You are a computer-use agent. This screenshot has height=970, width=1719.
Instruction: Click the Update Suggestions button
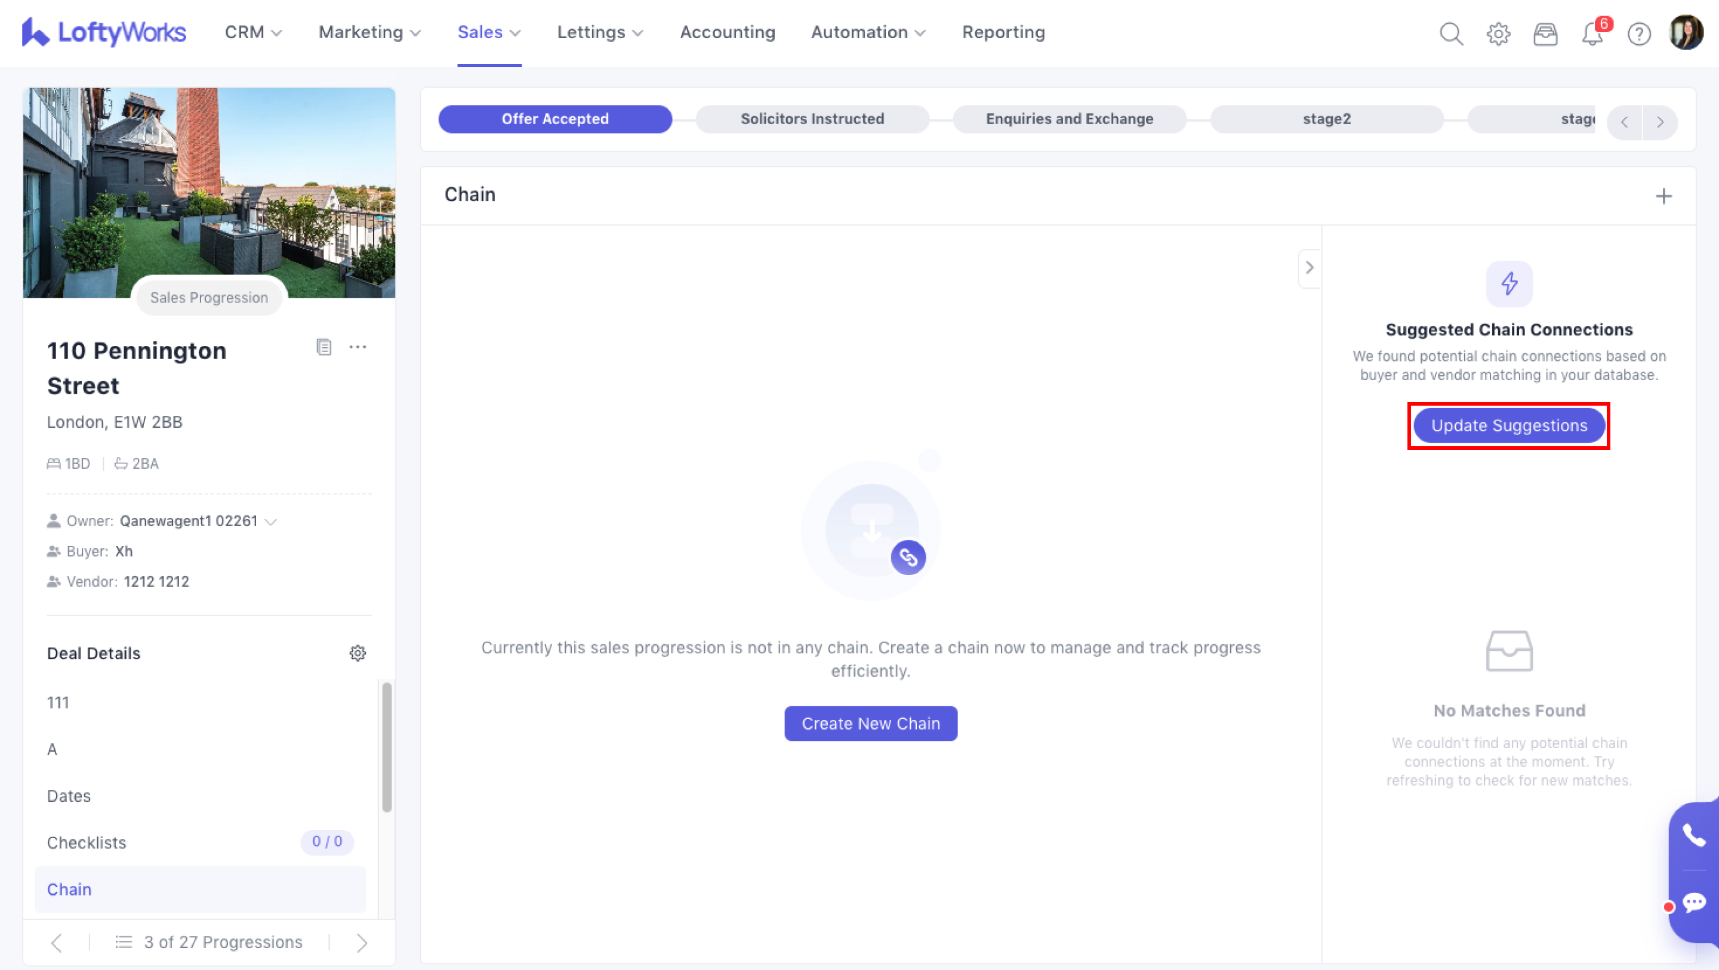tap(1509, 425)
